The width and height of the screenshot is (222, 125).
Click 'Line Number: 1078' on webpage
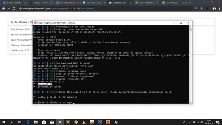pyautogui.click(x=20, y=50)
